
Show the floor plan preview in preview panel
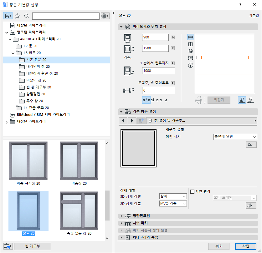[191, 37]
